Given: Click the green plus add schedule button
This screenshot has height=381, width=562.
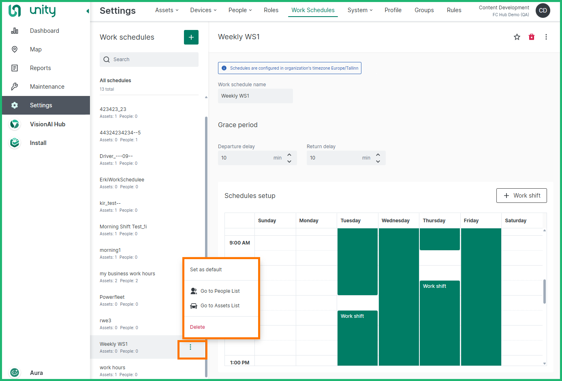Looking at the screenshot, I should [191, 37].
